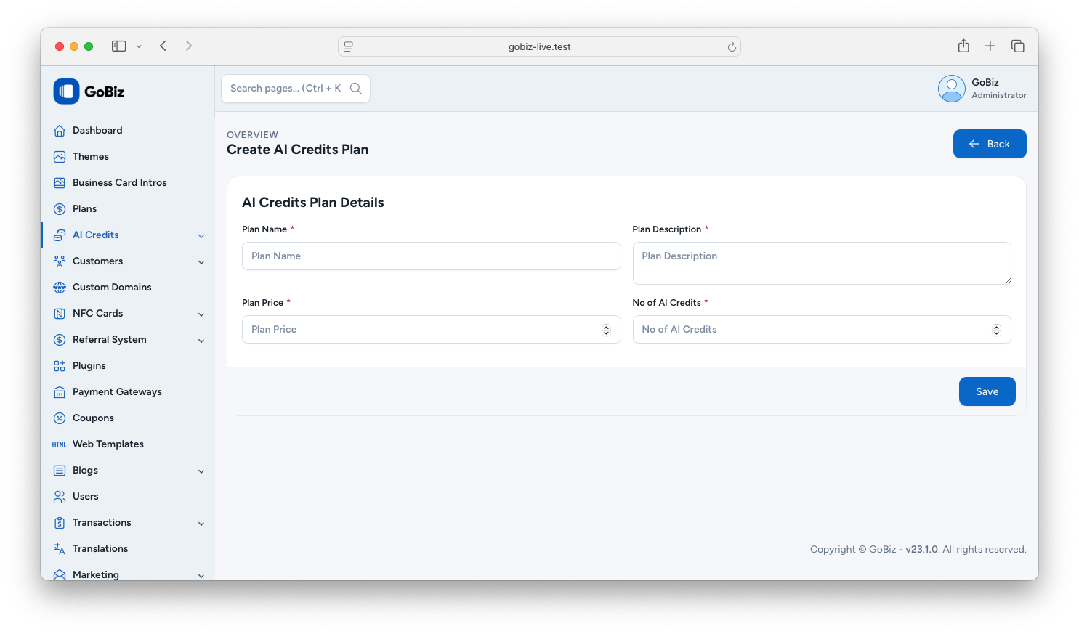Reload the page in the address bar
This screenshot has width=1079, height=634.
click(x=732, y=46)
